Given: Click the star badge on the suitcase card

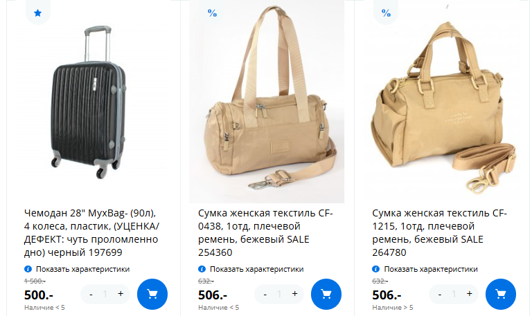Looking at the screenshot, I should 37,13.
